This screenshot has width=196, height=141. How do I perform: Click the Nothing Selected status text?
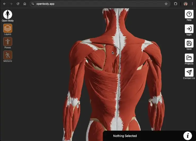click(125, 136)
